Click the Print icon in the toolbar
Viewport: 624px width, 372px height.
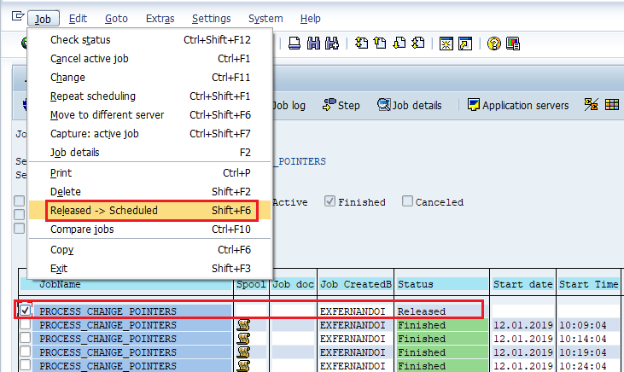click(x=295, y=43)
